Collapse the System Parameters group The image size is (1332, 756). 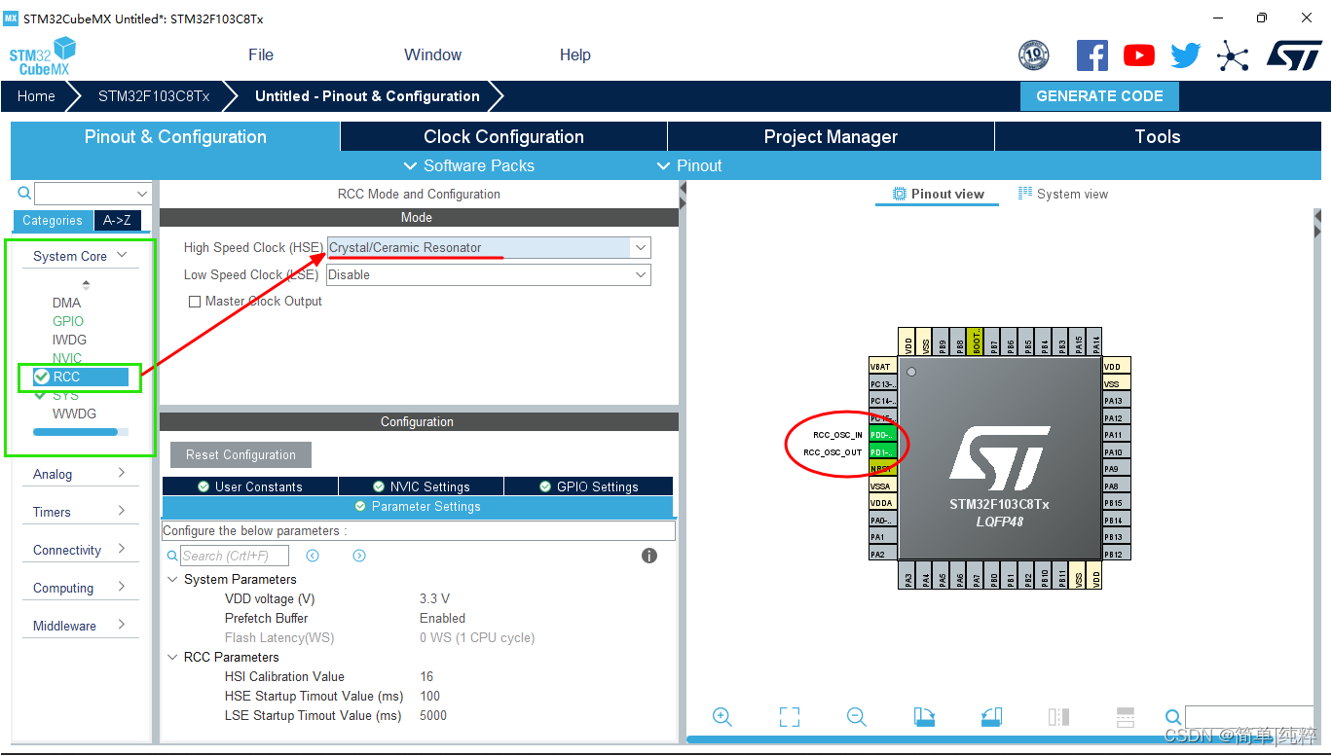pos(173,579)
